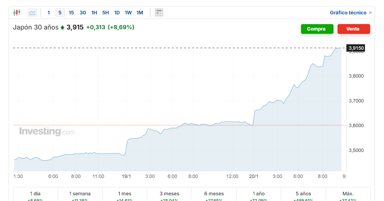Choose the 1H timeframe
Viewport: 384px width, 201px height.
(x=94, y=13)
